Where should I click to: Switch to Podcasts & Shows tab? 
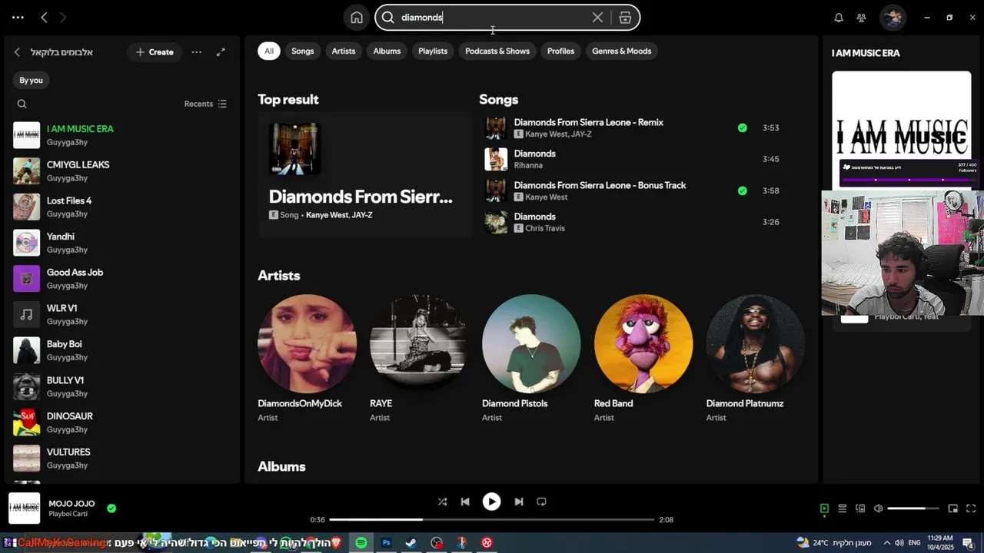pos(497,51)
